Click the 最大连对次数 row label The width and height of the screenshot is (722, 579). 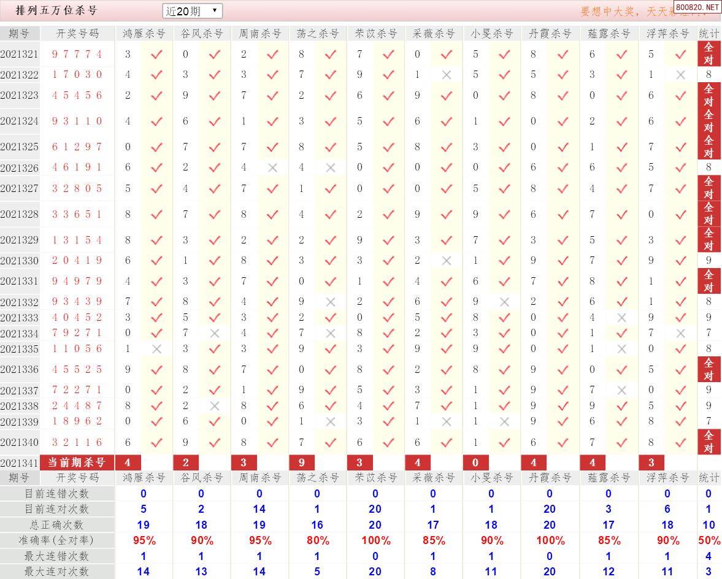pyautogui.click(x=56, y=572)
